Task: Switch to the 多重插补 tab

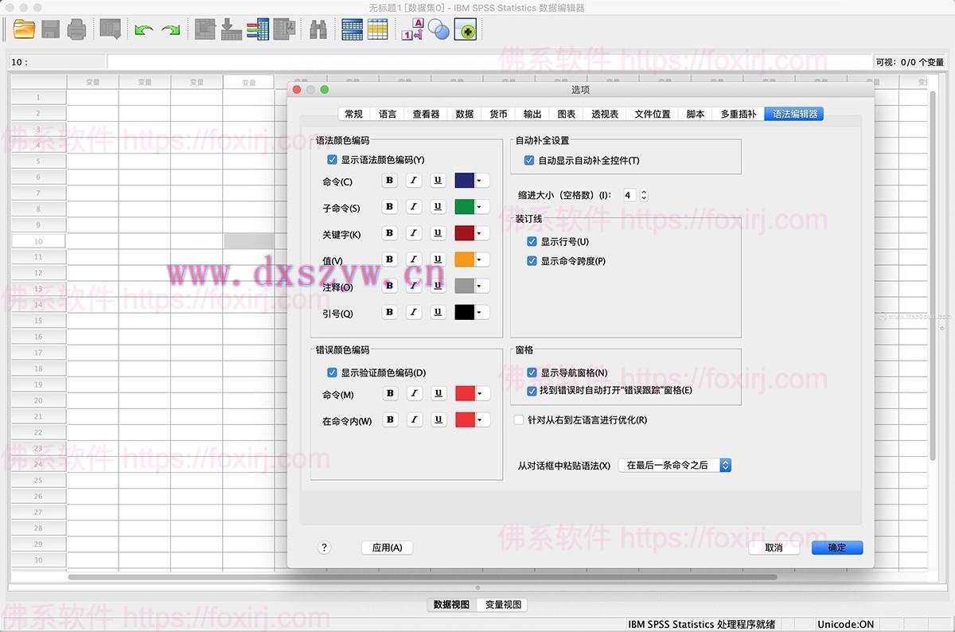Action: click(x=739, y=114)
